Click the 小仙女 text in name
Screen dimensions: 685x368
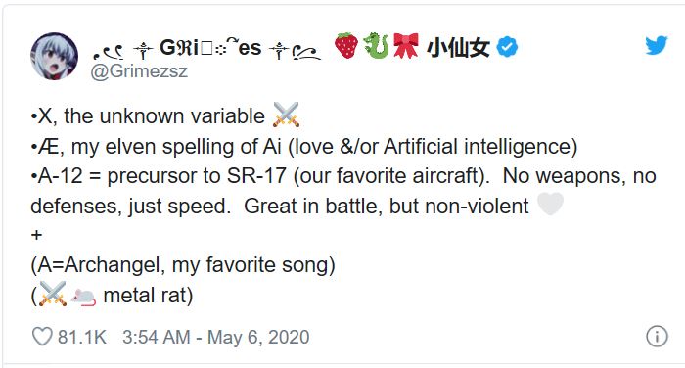[x=458, y=48]
